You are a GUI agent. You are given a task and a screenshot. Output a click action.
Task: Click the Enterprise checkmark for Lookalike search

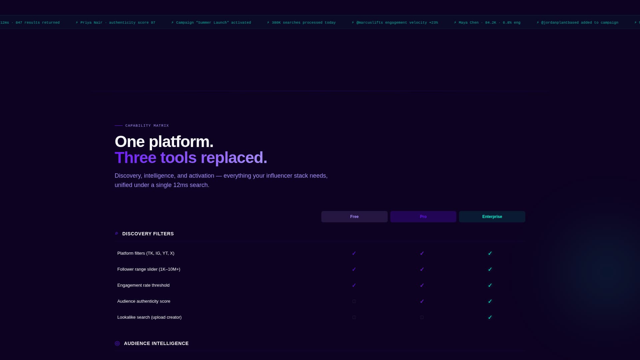coord(490,317)
